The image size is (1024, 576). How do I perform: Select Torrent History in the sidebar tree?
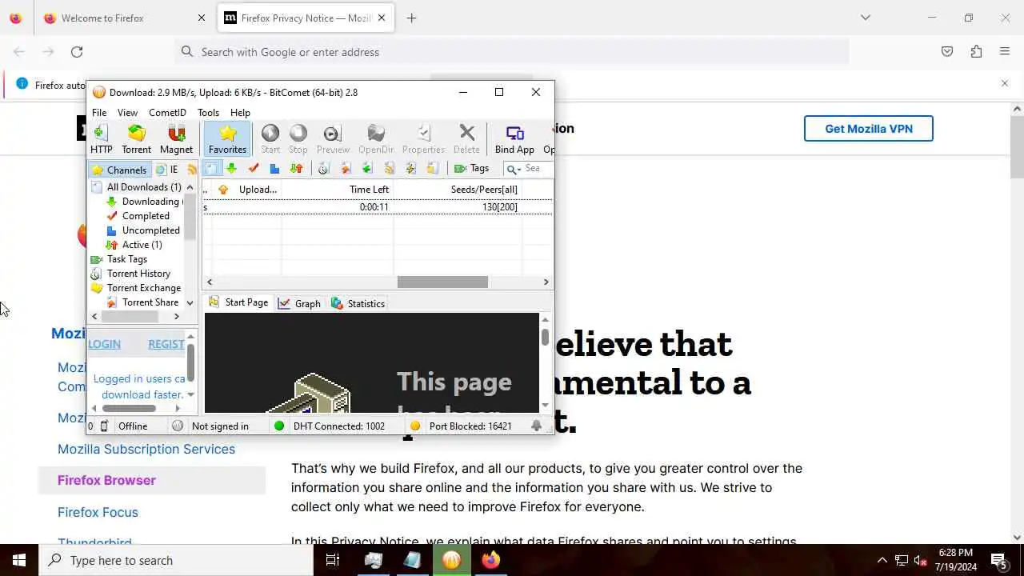pos(130,274)
